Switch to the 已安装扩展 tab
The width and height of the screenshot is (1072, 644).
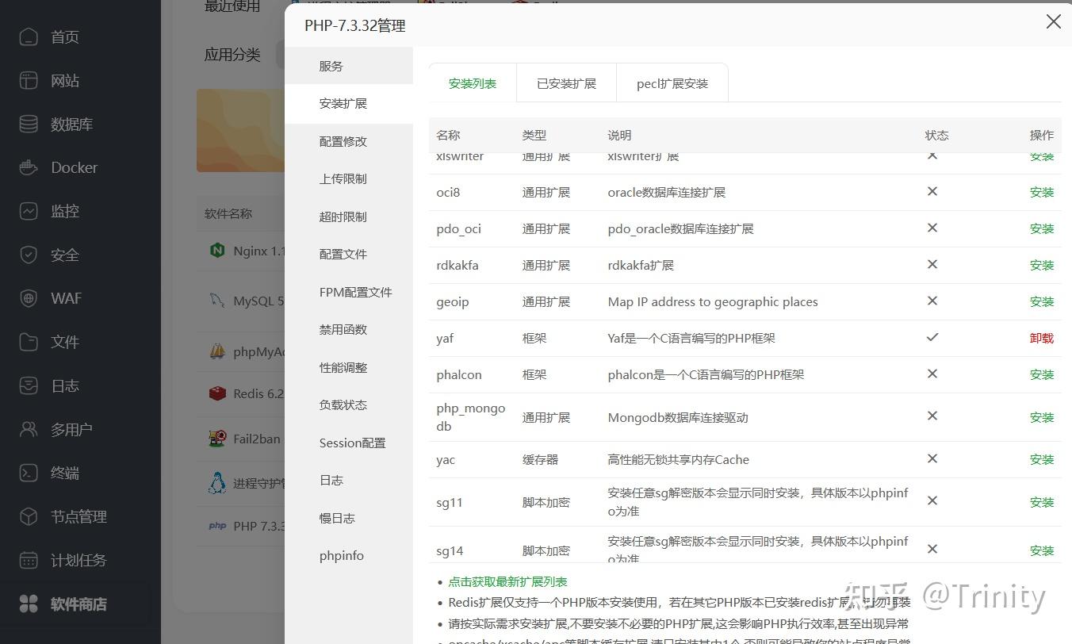(x=565, y=82)
